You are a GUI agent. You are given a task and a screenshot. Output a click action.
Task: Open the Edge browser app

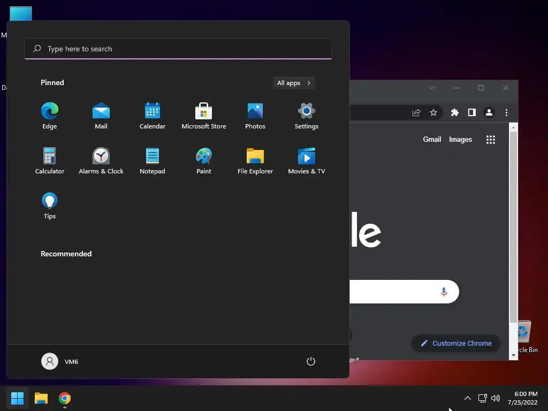coord(50,116)
